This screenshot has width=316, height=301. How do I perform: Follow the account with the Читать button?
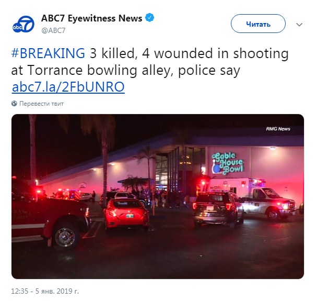(x=258, y=24)
